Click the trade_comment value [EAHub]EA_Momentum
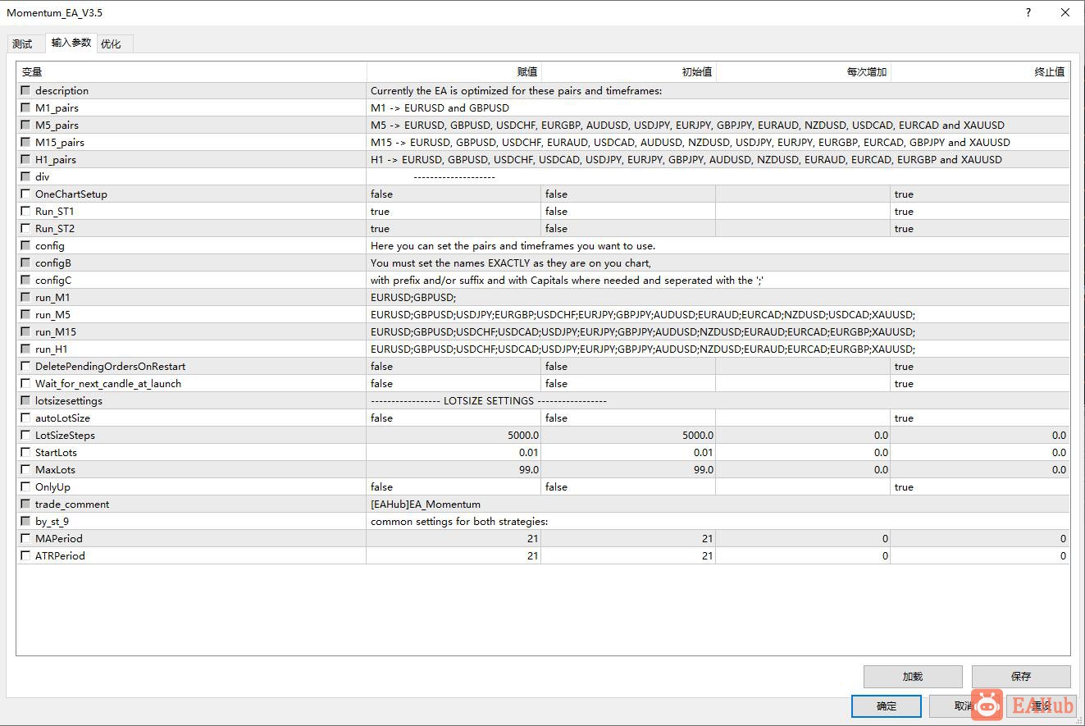 click(426, 504)
